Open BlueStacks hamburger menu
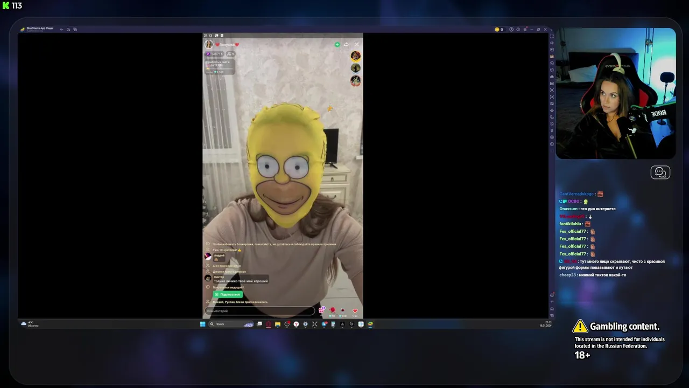 point(525,29)
